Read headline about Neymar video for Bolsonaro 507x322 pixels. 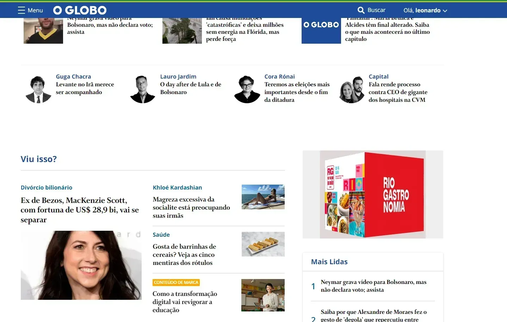coord(110,26)
